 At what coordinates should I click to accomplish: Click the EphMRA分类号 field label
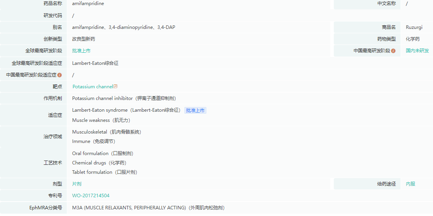pyautogui.click(x=46, y=208)
